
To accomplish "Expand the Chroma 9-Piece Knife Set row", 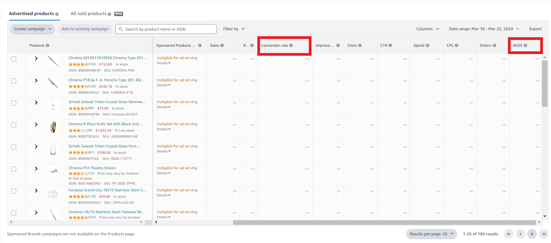I will (x=36, y=125).
